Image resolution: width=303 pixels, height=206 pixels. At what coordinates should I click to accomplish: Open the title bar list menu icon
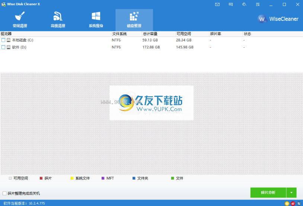click(258, 4)
